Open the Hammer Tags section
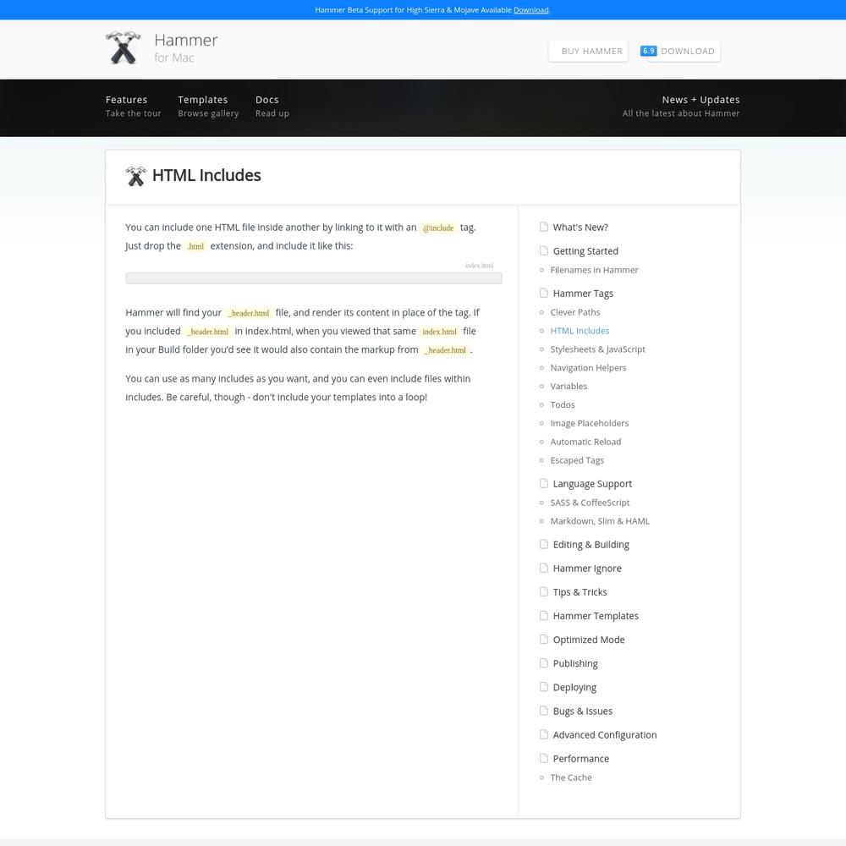Image resolution: width=846 pixels, height=846 pixels. (x=583, y=293)
